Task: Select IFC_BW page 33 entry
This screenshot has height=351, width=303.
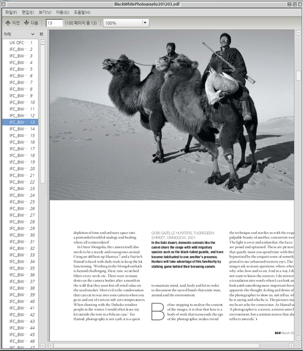Action: pyautogui.click(x=20, y=255)
